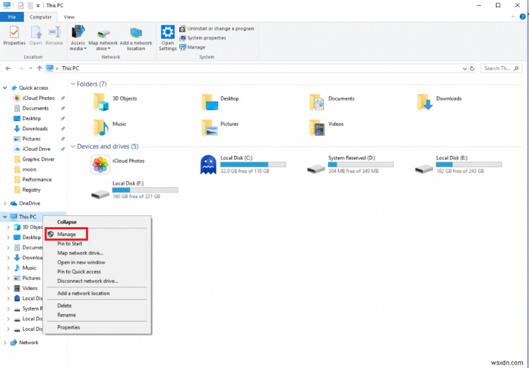Image resolution: width=529 pixels, height=368 pixels.
Task: Open the Music folder icon
Action: 101,128
